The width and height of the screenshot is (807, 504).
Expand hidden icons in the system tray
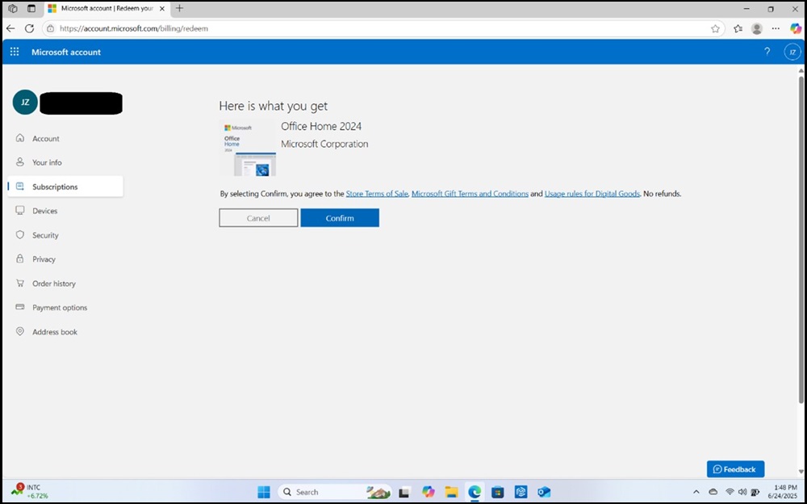coord(696,491)
